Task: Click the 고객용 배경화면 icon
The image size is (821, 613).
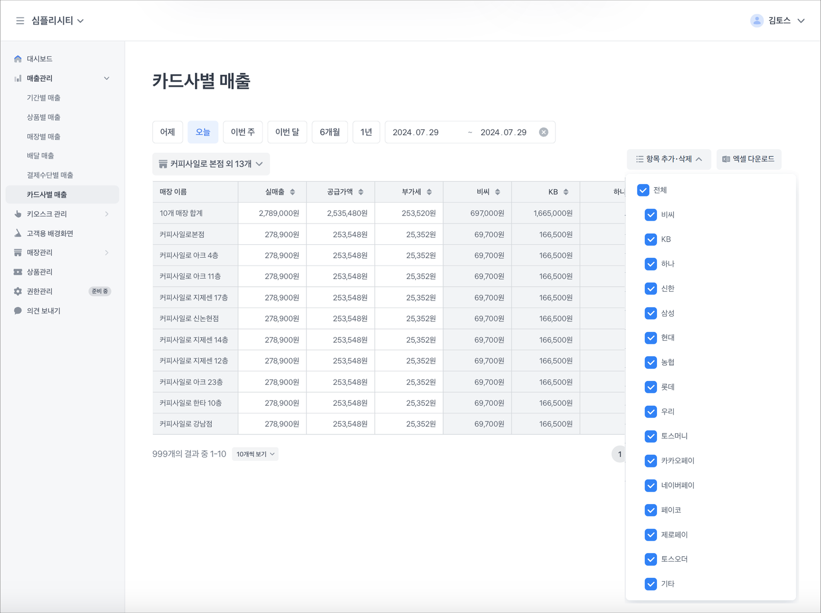Action: 18,233
